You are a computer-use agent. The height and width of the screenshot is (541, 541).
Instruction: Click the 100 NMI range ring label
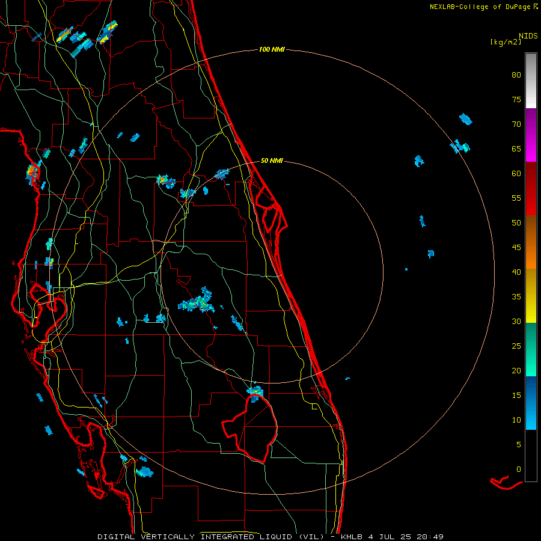(272, 49)
